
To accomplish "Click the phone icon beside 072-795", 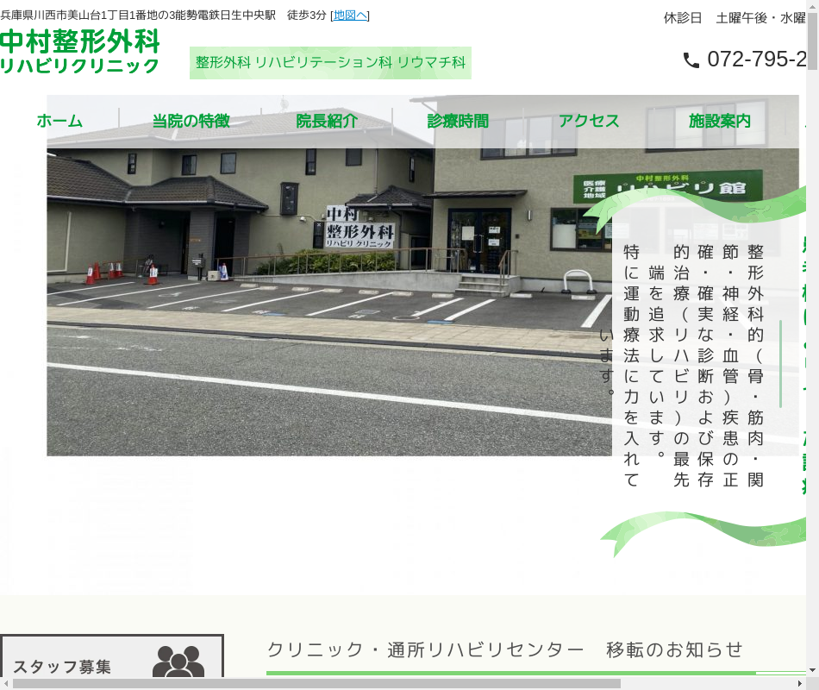I will click(x=691, y=60).
